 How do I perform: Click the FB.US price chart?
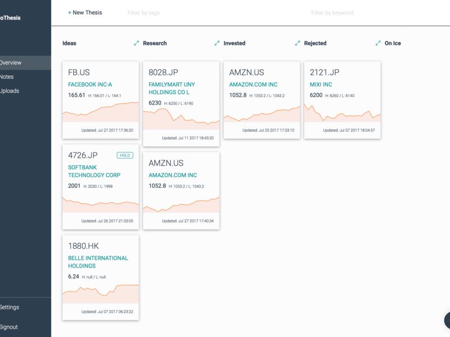pos(101,112)
